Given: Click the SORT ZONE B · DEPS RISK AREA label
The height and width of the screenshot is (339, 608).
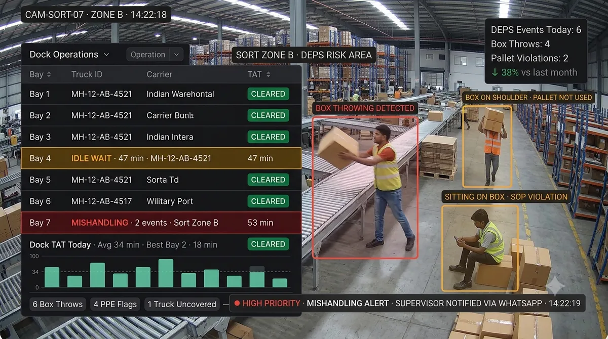Looking at the screenshot, I should click(x=304, y=55).
